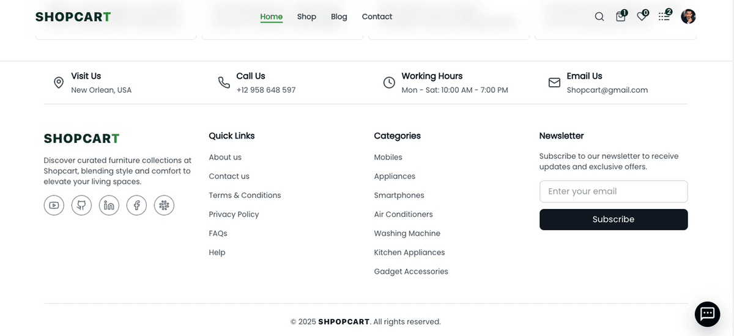The height and width of the screenshot is (336, 734).
Task: Click the SHOPCART logo in the header
Action: [x=73, y=16]
